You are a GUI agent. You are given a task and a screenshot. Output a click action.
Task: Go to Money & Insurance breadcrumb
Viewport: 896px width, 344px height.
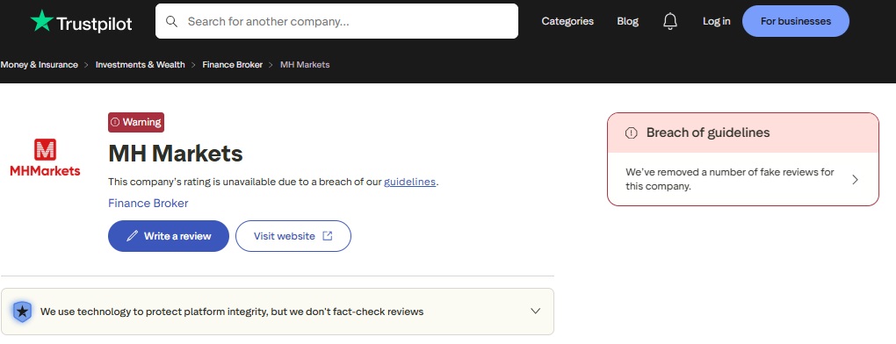click(x=39, y=64)
